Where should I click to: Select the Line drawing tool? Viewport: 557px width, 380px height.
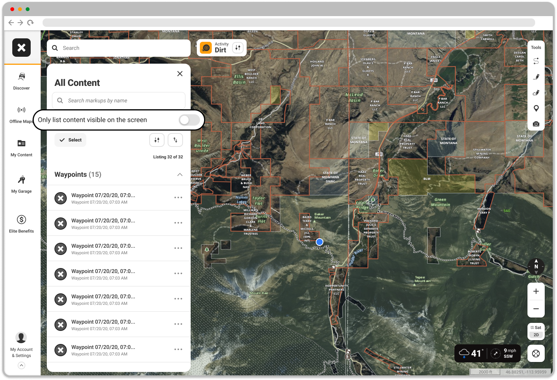536,77
